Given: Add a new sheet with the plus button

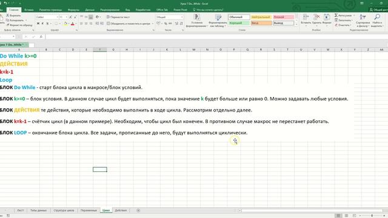Looking at the screenshot, I should coord(138,210).
